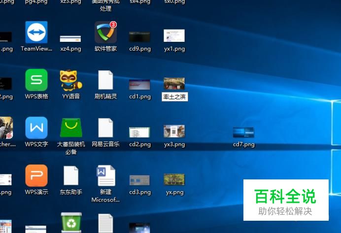
Task: Select the cd9.png desktop file
Action: pyautogui.click(x=139, y=37)
